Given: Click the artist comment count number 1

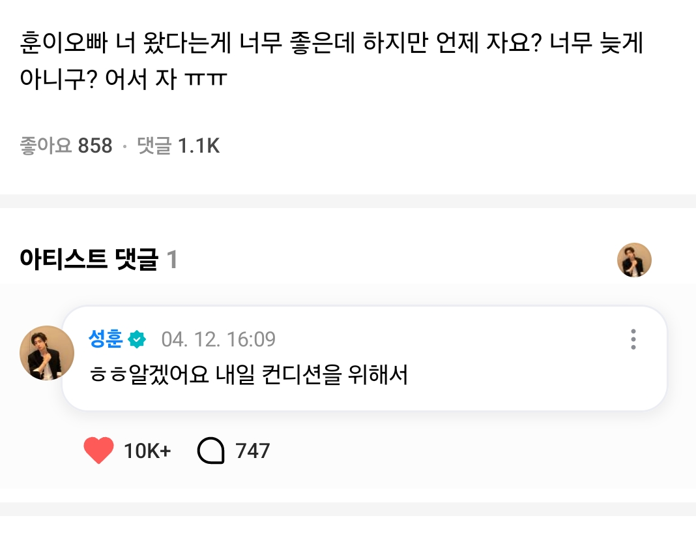Looking at the screenshot, I should point(172,260).
